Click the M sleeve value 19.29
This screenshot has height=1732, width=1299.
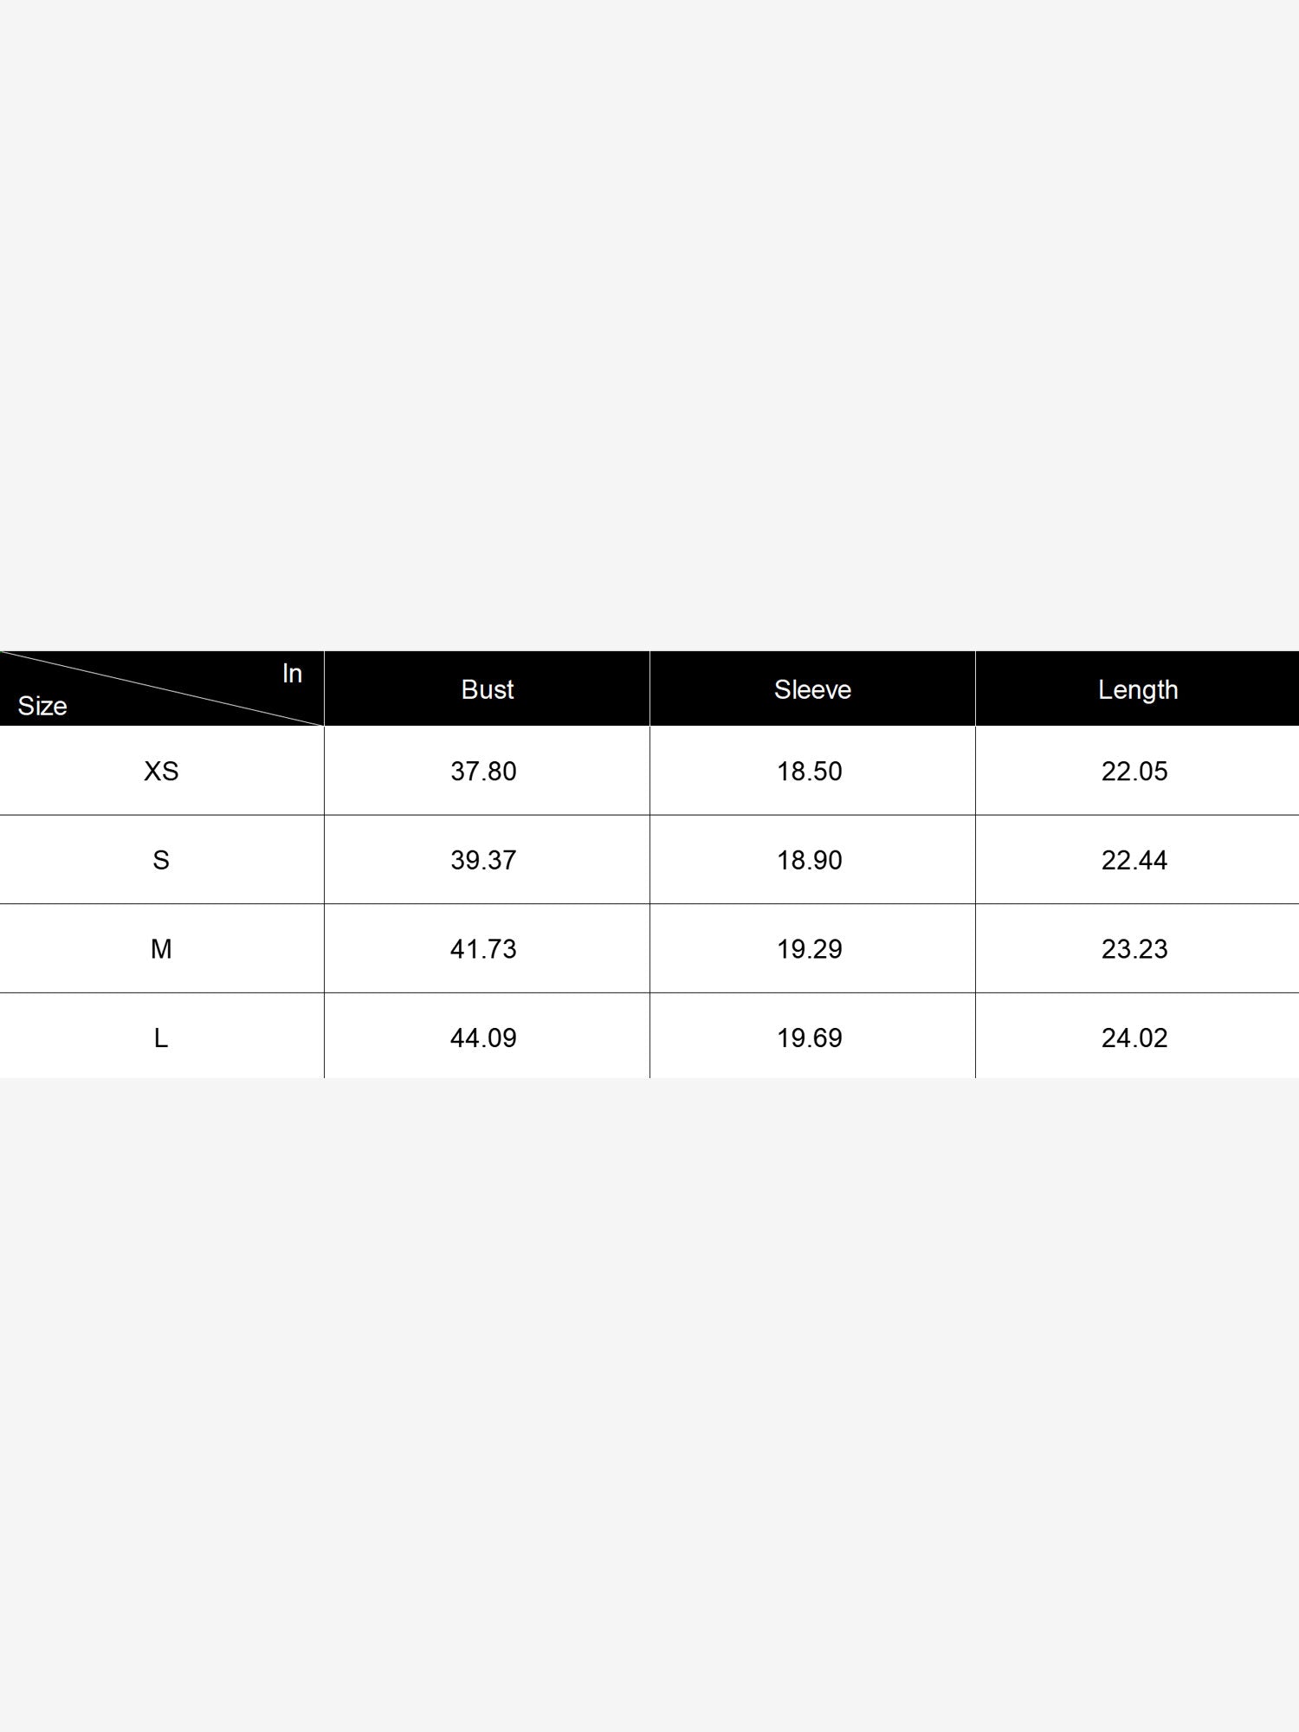point(809,949)
